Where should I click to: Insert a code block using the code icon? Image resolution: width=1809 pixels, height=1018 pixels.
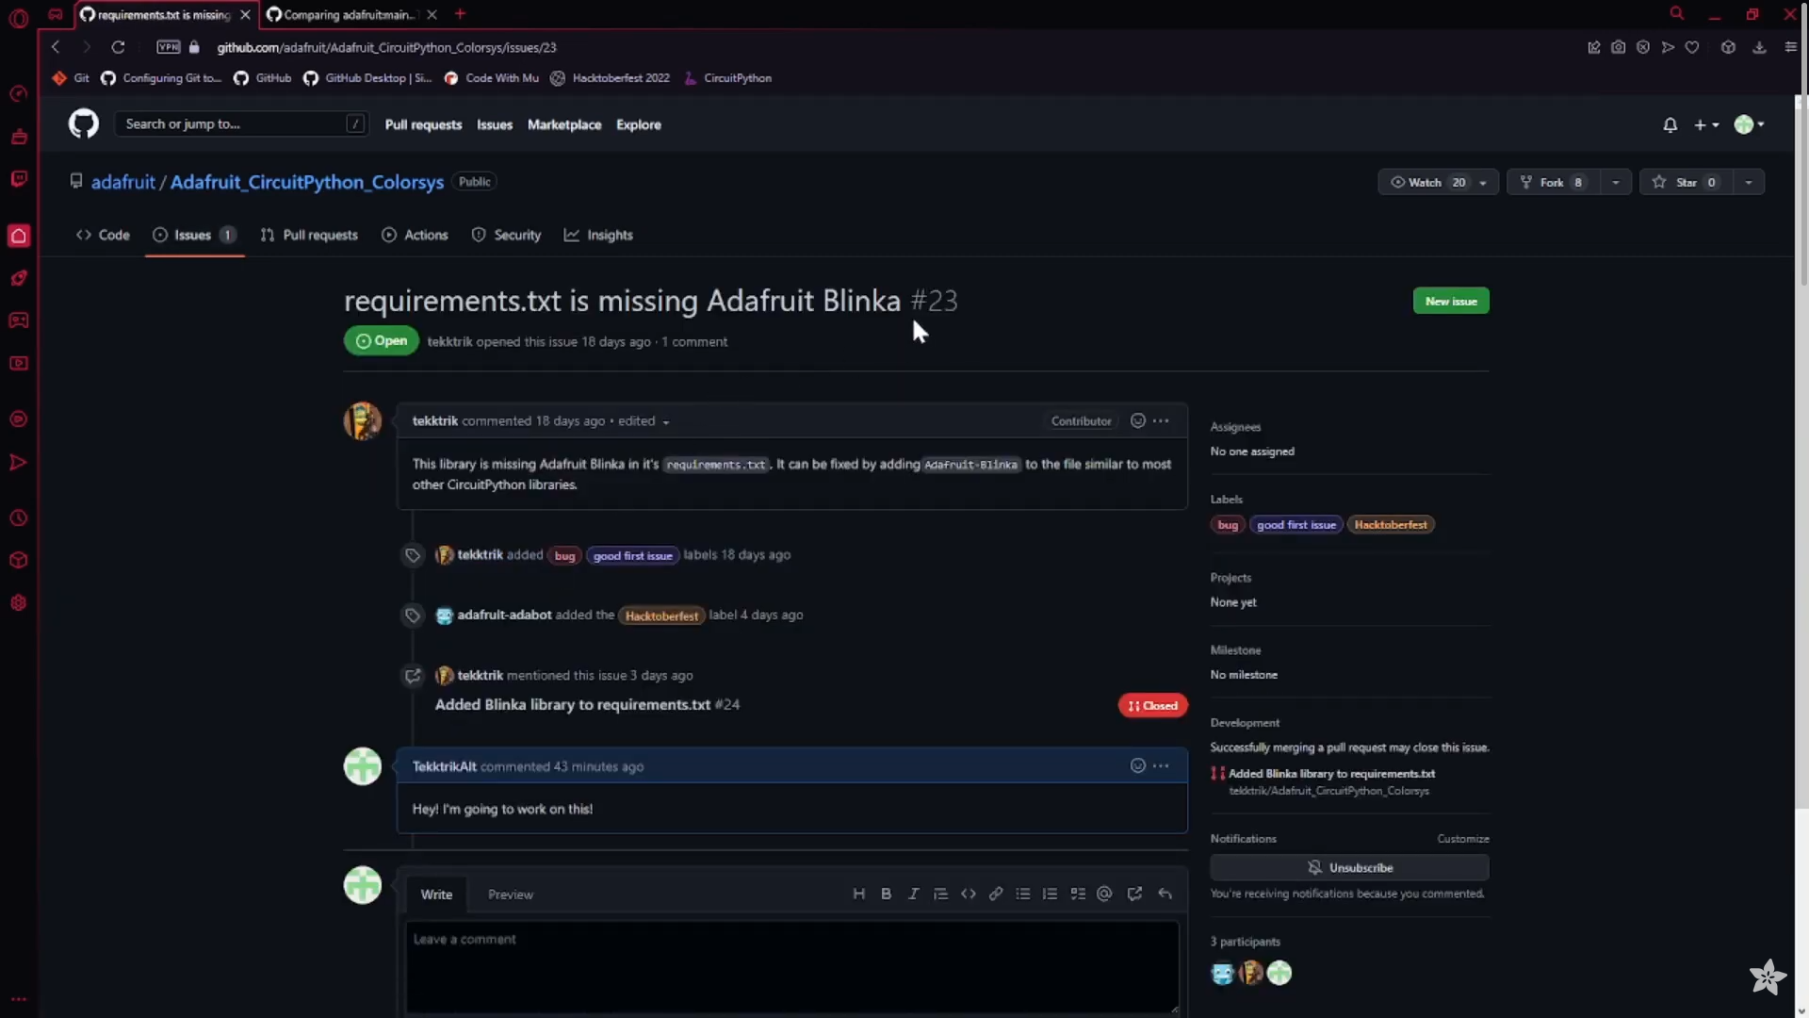tap(970, 894)
